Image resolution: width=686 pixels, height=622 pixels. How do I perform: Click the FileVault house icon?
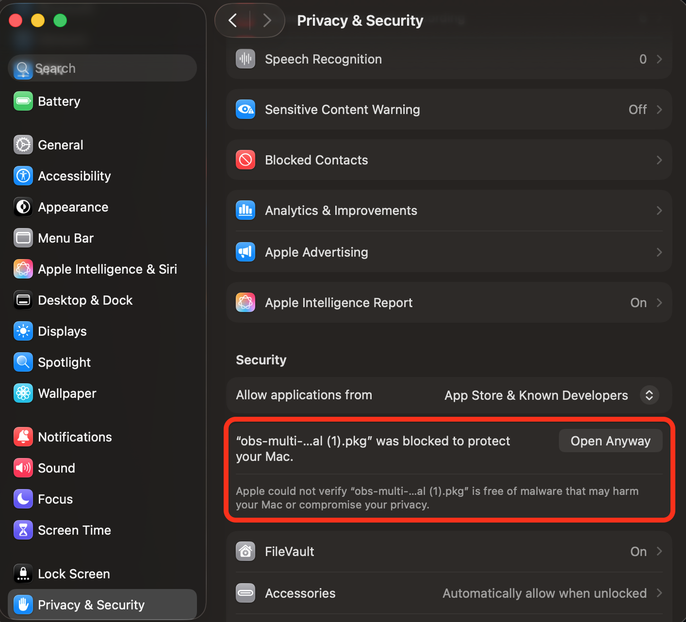point(245,552)
